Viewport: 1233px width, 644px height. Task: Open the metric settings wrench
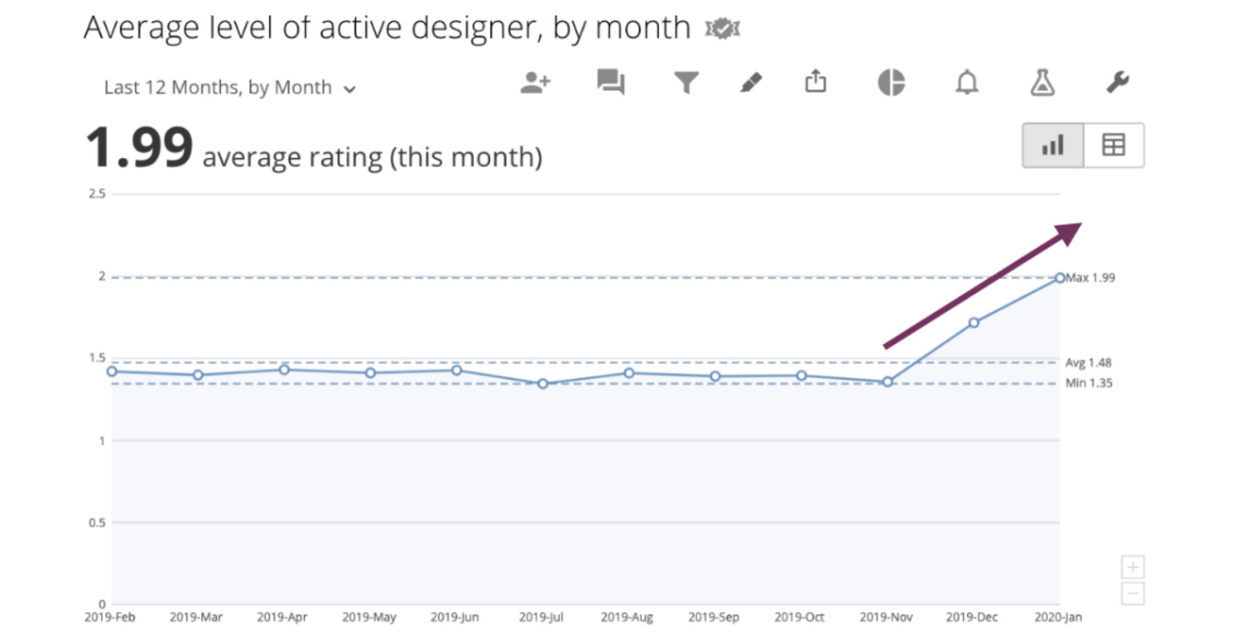pyautogui.click(x=1117, y=82)
